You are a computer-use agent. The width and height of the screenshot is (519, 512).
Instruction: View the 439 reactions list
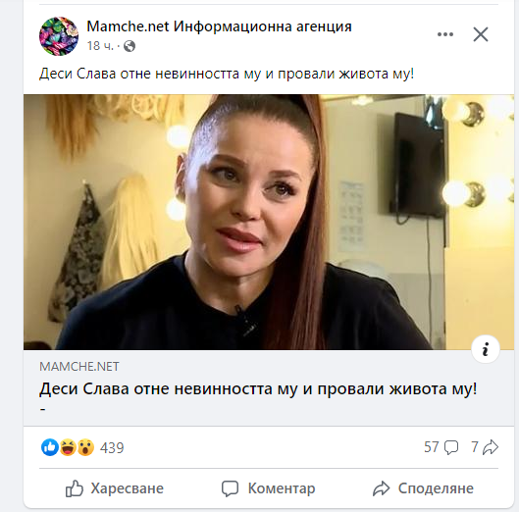(x=112, y=448)
